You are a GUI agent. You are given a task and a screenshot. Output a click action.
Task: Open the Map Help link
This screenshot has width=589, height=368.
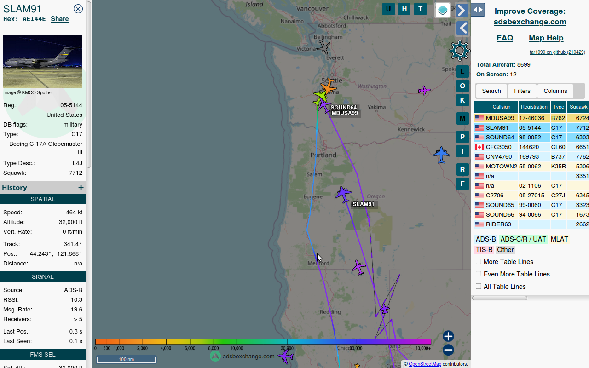point(546,38)
